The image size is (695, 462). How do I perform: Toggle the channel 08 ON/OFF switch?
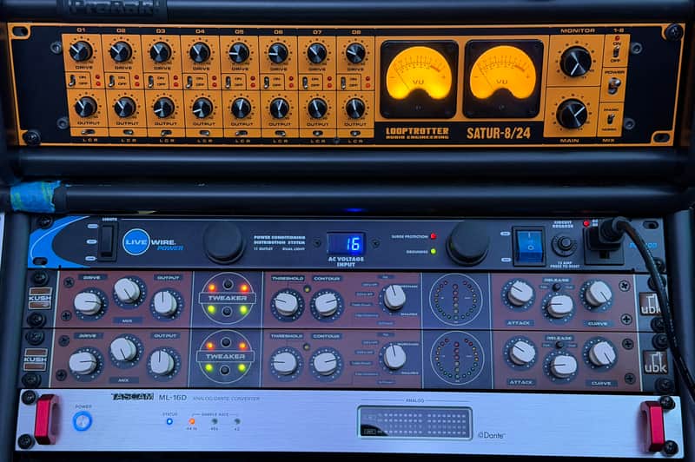[x=343, y=82]
